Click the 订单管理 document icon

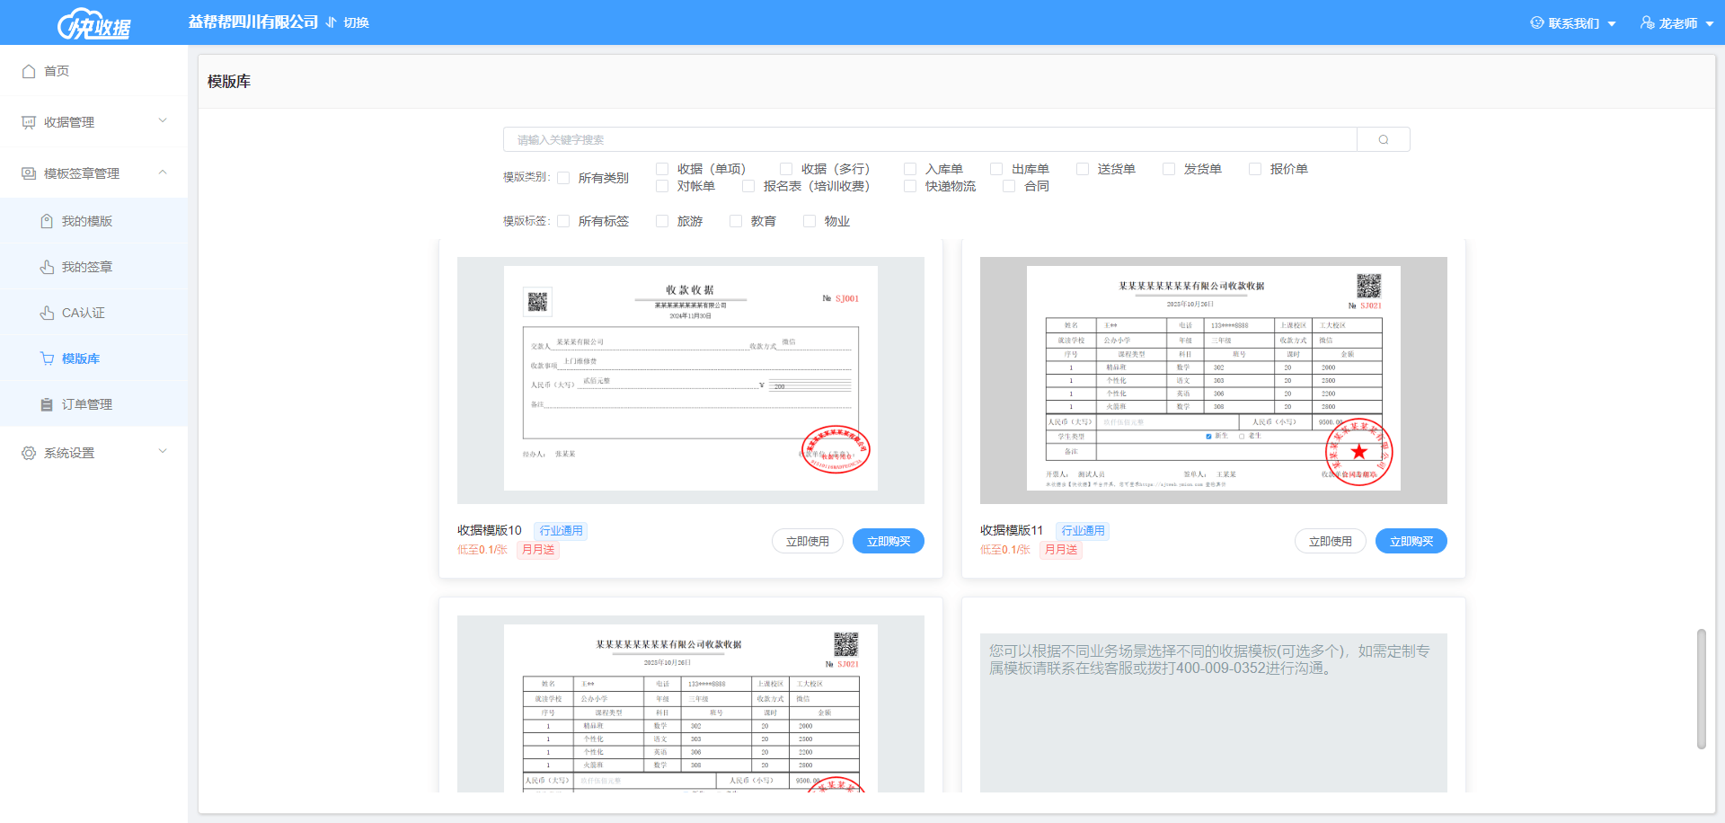(x=47, y=404)
